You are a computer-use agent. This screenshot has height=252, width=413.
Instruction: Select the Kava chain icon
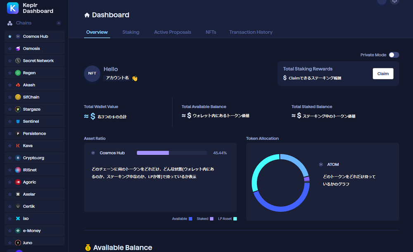pyautogui.click(x=18, y=146)
